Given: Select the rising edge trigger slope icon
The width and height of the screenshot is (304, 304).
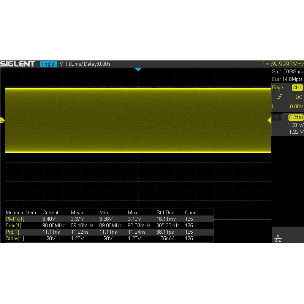Looking at the screenshot, I should (279, 97).
